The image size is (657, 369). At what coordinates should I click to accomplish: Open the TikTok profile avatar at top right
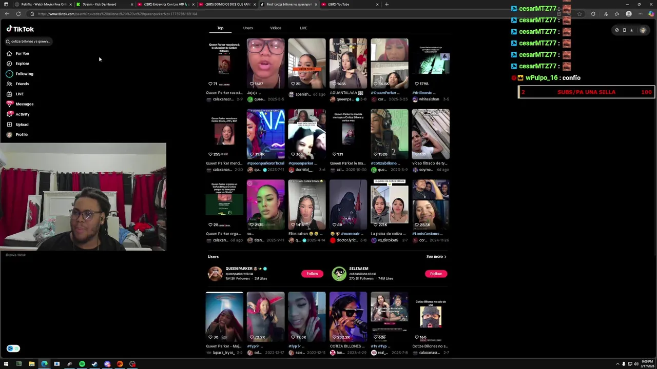pos(643,30)
